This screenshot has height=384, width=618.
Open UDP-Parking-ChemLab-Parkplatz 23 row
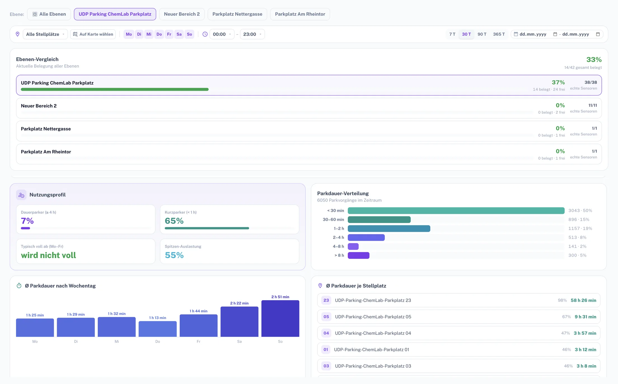click(x=459, y=300)
